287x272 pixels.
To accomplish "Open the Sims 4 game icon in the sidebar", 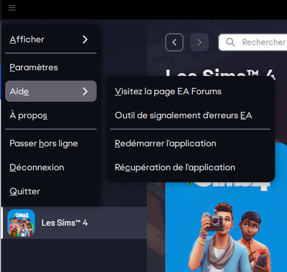I will 21,223.
